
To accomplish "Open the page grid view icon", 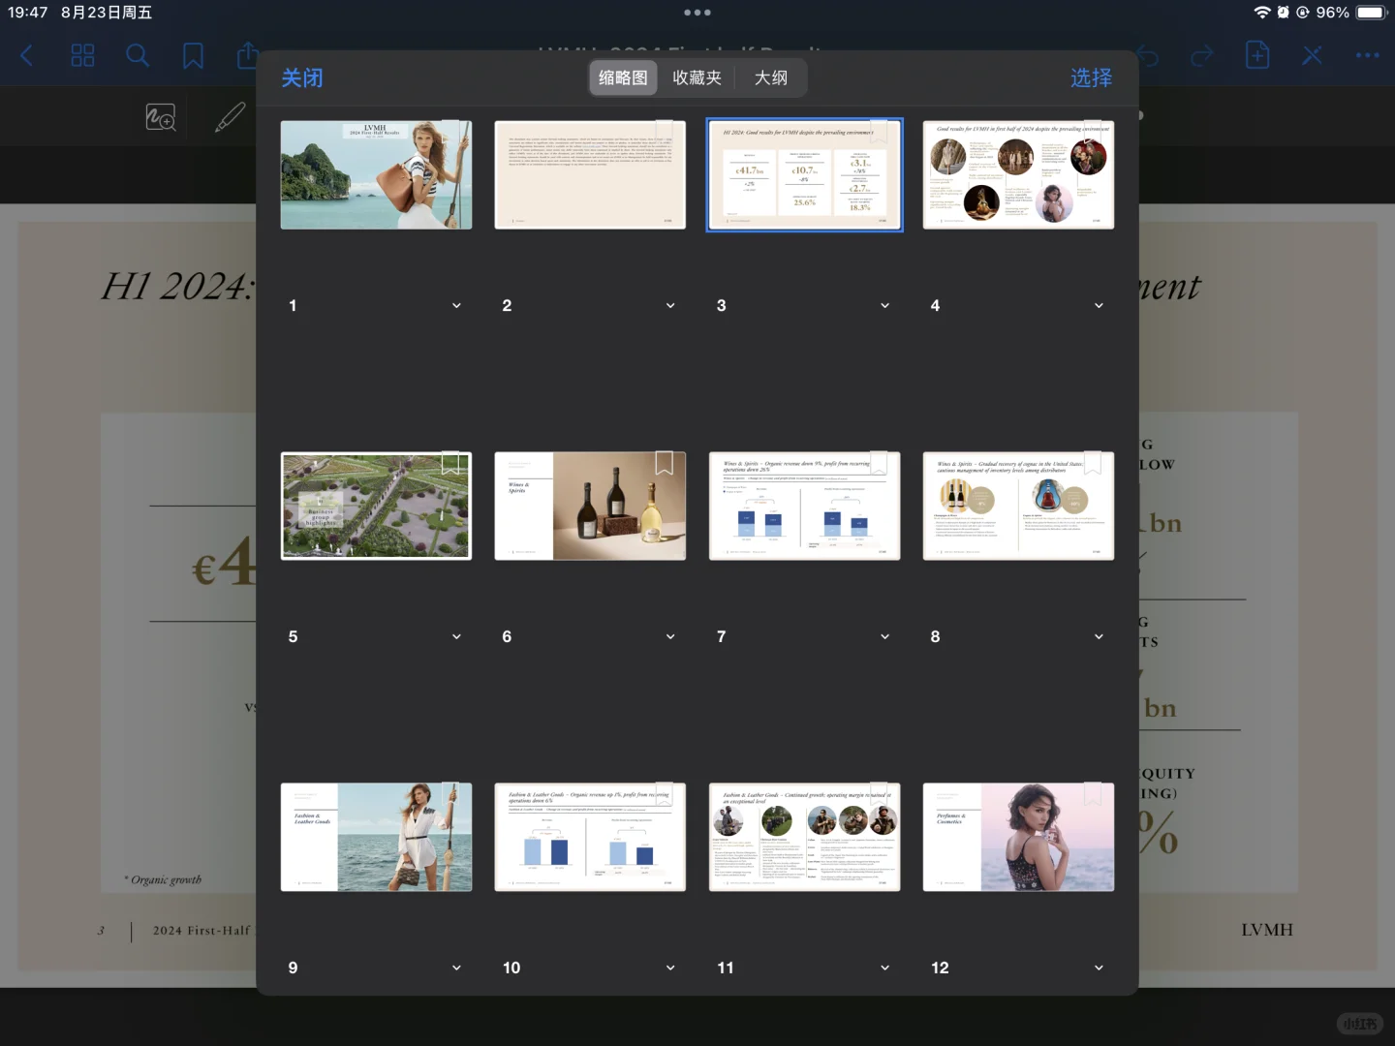I will 83,55.
